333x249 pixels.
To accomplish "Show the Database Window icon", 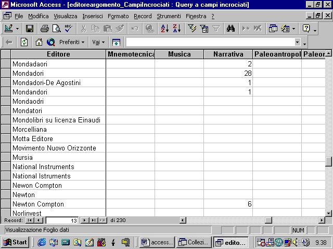I will [x=273, y=29].
